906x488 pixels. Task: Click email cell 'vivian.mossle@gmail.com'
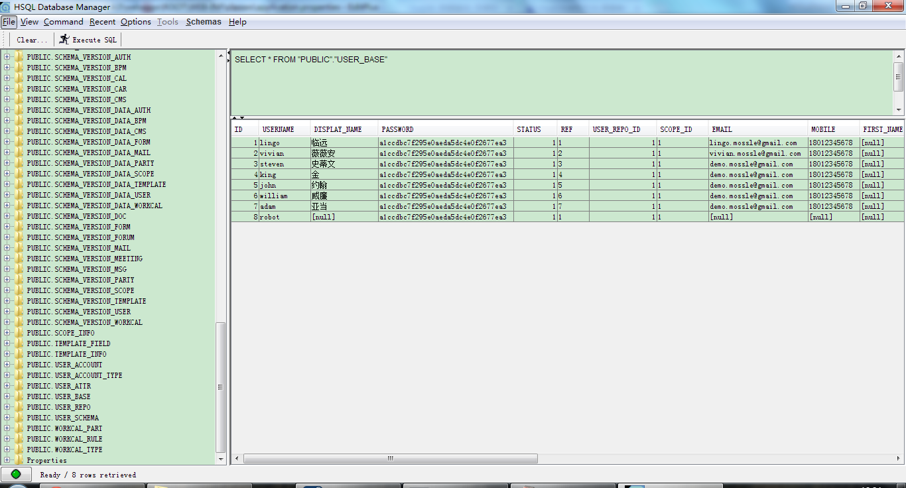click(x=758, y=153)
